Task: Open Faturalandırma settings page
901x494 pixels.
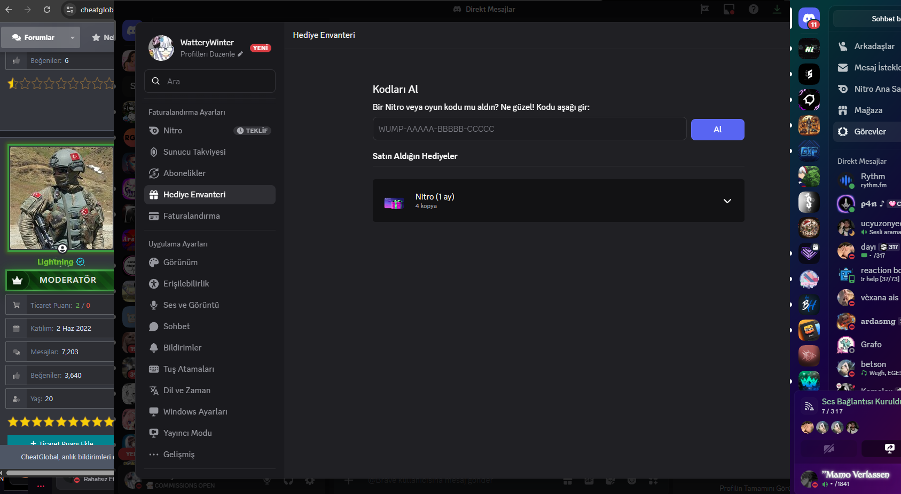Action: pos(209,216)
